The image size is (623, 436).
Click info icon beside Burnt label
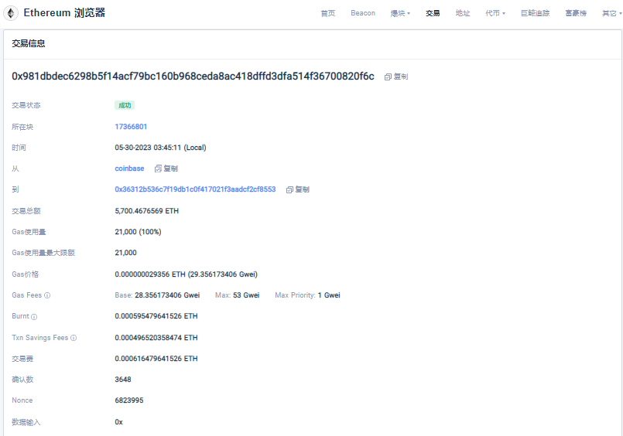(x=34, y=316)
